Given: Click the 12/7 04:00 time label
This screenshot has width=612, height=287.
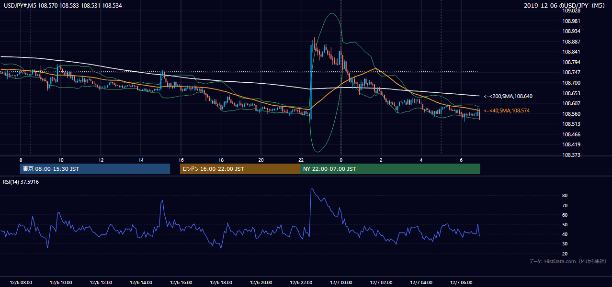Looking at the screenshot, I should click(x=421, y=282).
